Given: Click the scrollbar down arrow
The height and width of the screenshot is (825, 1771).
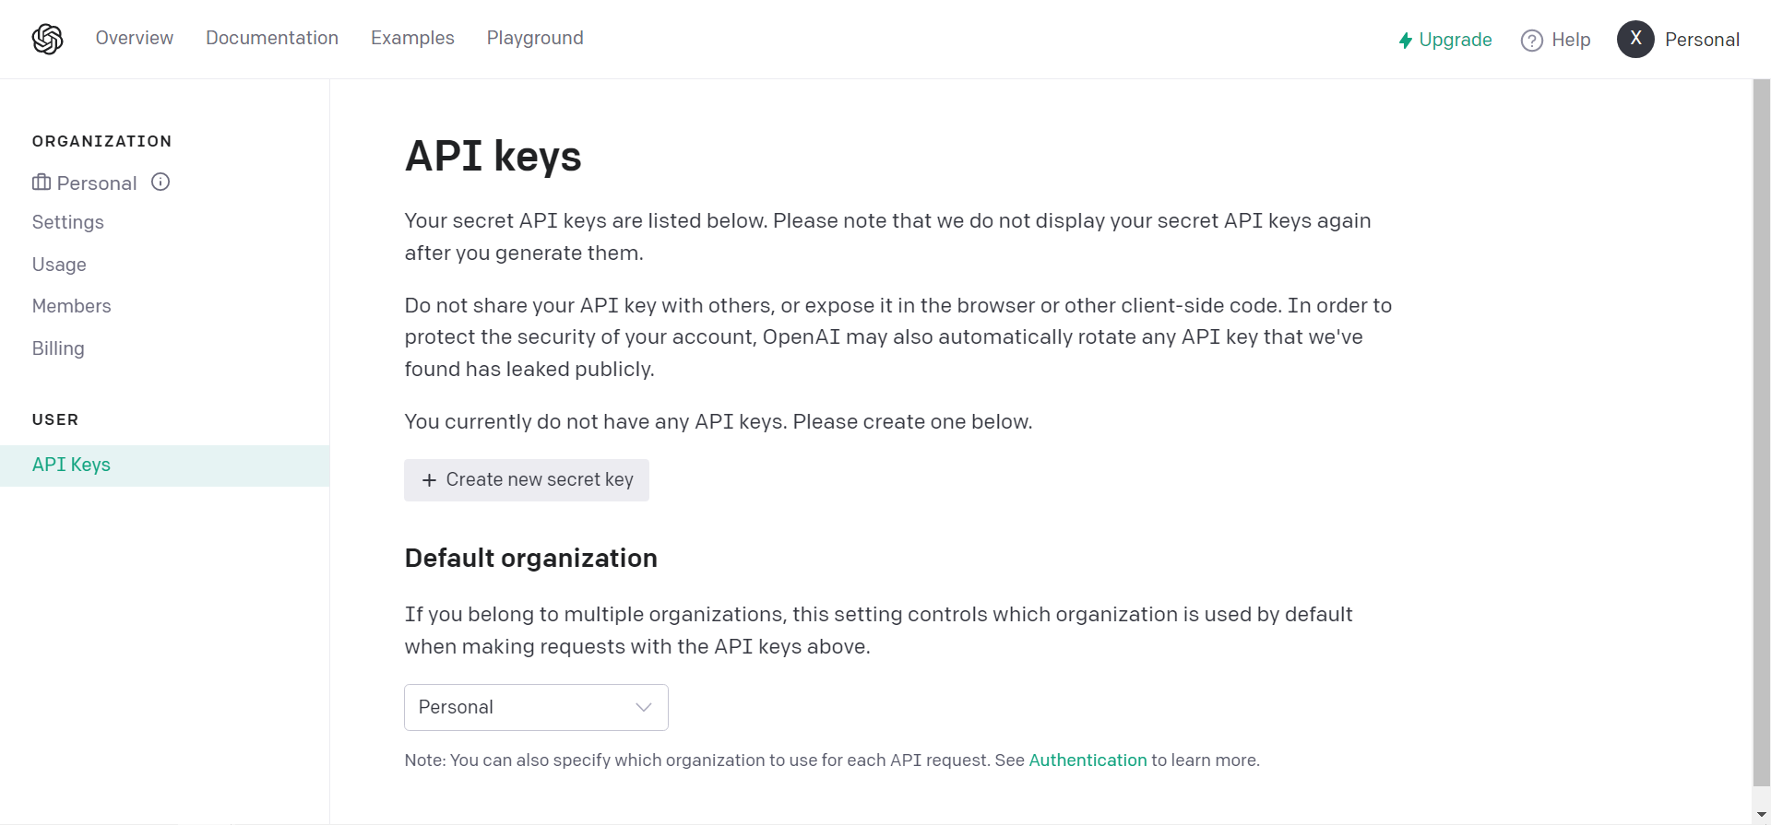Looking at the screenshot, I should tap(1761, 815).
